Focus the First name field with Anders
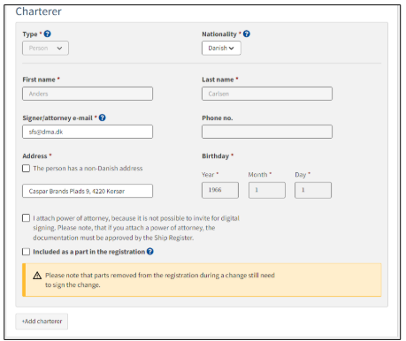This screenshot has height=341, width=406. pos(88,94)
